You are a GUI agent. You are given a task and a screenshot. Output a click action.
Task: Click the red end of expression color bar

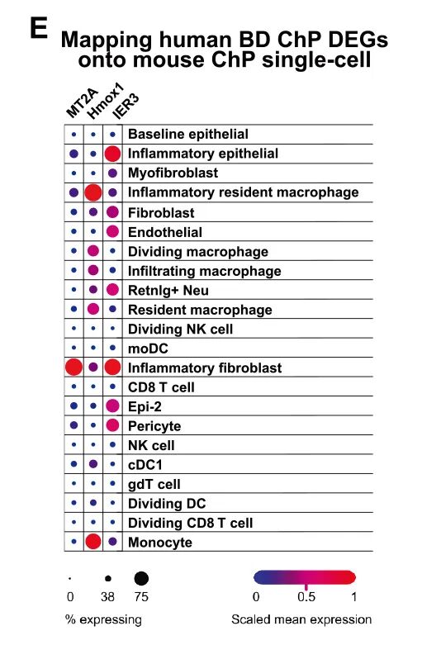[x=348, y=577]
